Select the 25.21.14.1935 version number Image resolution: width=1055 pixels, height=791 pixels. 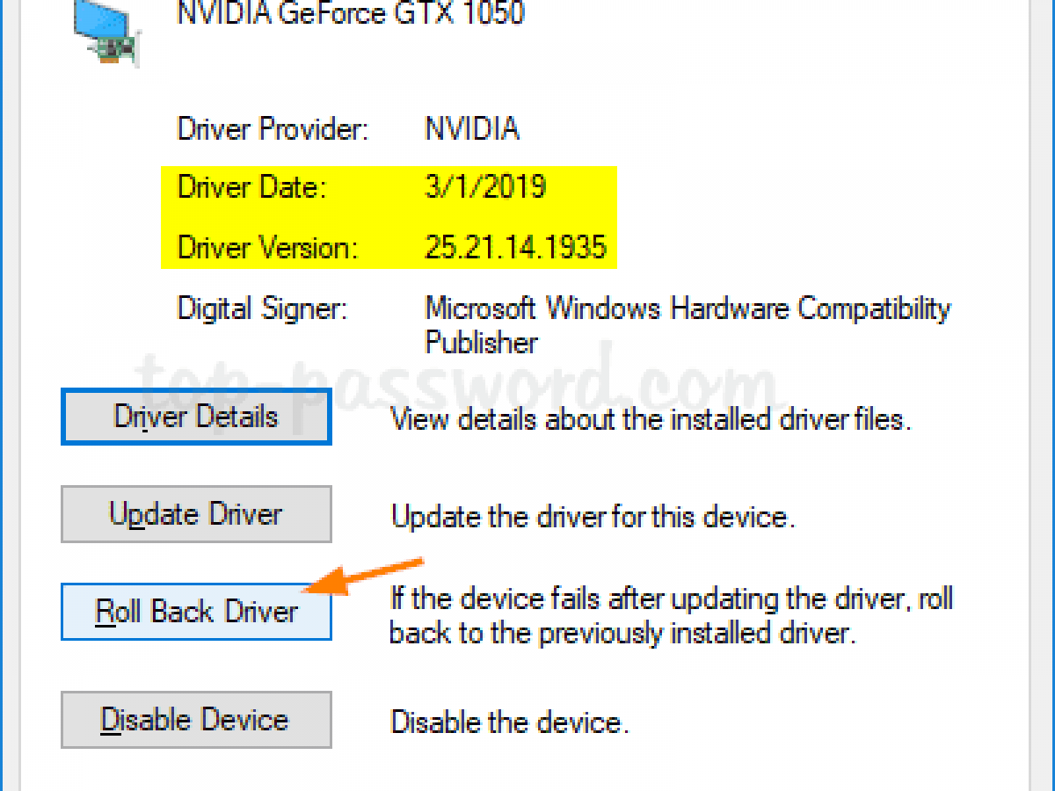click(516, 247)
